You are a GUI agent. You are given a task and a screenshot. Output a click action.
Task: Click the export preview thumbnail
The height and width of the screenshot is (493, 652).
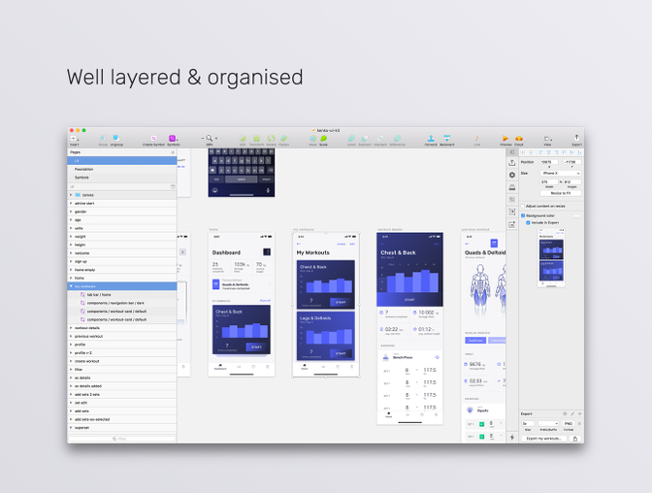(x=551, y=257)
